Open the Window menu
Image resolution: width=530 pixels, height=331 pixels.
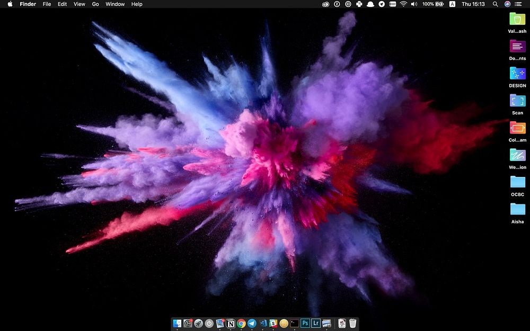(115, 4)
